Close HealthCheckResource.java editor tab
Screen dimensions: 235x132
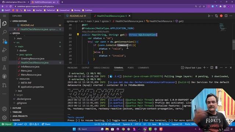(130, 16)
